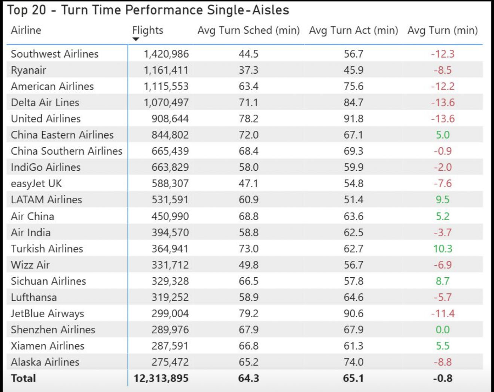Sort by Avg Turn Sched (min) header

(248, 30)
